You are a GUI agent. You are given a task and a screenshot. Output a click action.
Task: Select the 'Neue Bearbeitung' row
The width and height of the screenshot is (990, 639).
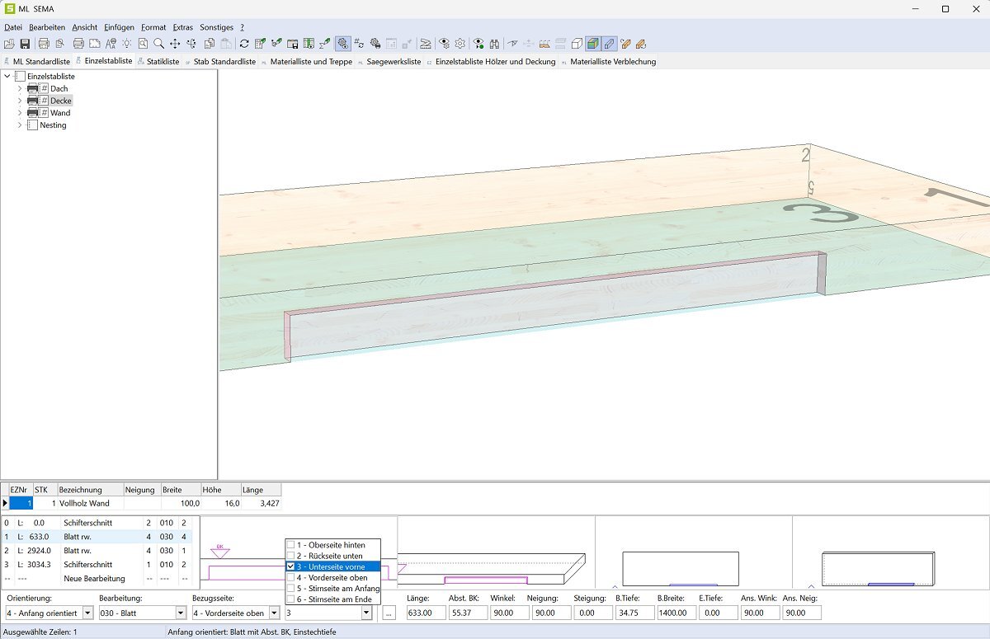point(94,579)
